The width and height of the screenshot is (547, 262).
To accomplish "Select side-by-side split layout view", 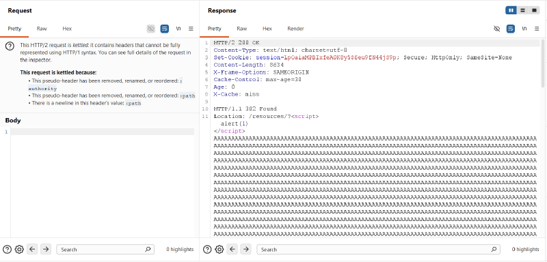I will pyautogui.click(x=511, y=10).
